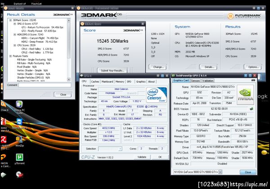Click down arrow of Result Details scrollbar
270x189 pixels.
69,79
